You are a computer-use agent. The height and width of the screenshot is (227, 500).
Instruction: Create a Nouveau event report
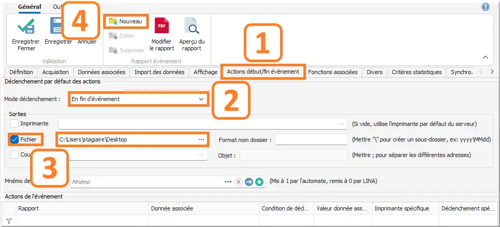pyautogui.click(x=126, y=21)
